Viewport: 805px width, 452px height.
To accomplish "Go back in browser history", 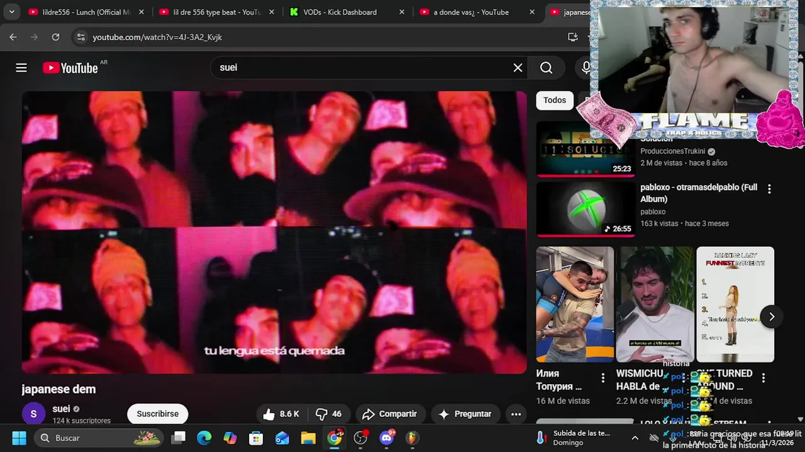I will point(13,37).
